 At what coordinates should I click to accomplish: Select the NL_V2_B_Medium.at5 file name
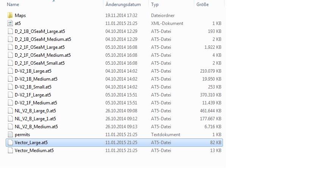point(36,127)
